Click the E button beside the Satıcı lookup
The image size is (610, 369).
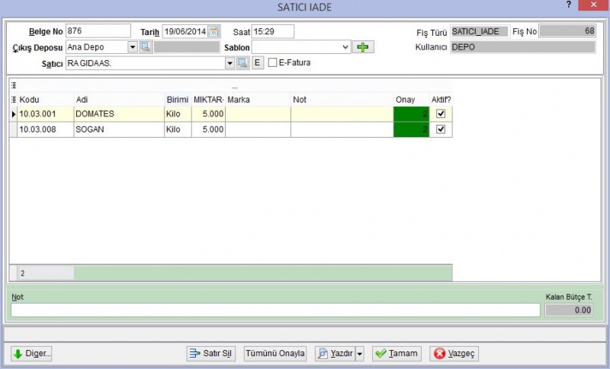257,62
